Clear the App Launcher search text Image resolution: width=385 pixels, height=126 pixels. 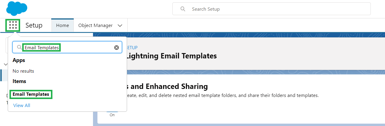pyautogui.click(x=116, y=47)
